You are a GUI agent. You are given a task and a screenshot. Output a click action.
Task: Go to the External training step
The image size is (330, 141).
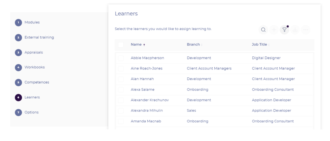(x=39, y=37)
